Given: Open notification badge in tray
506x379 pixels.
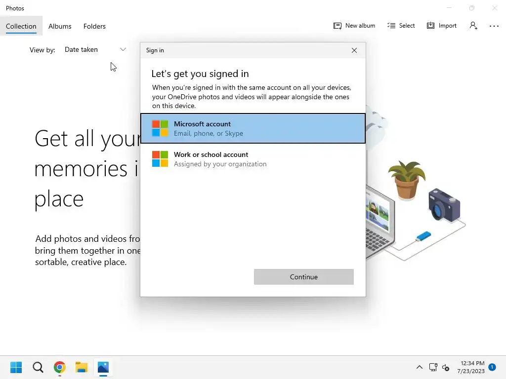Looking at the screenshot, I should 492,367.
